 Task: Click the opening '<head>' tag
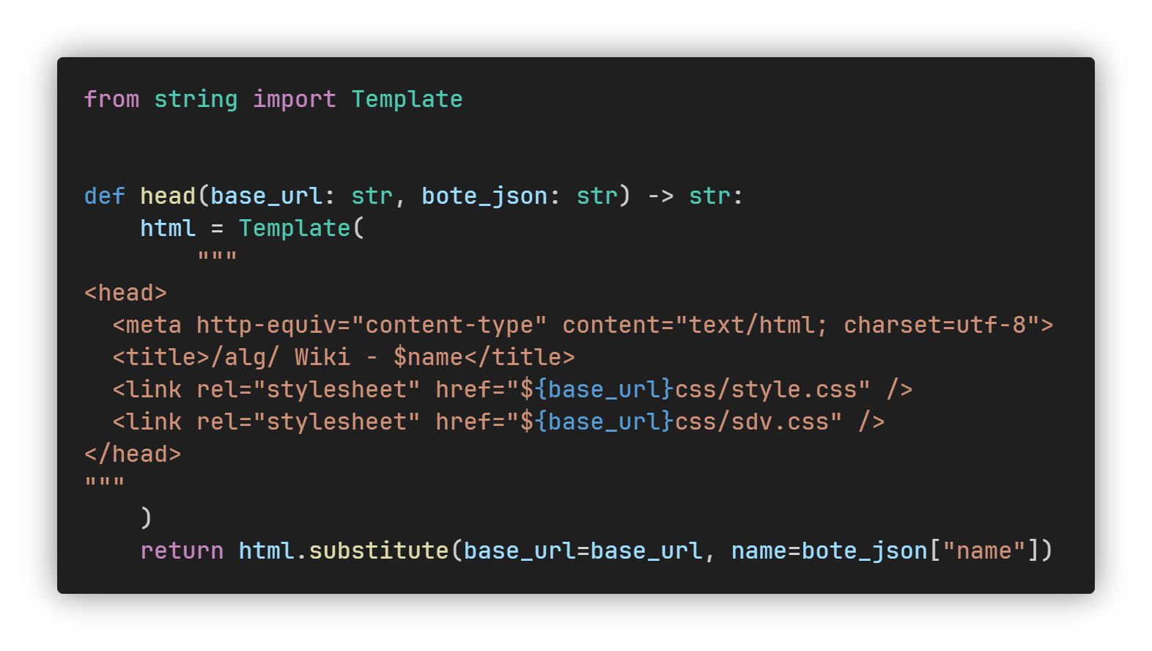click(x=125, y=293)
